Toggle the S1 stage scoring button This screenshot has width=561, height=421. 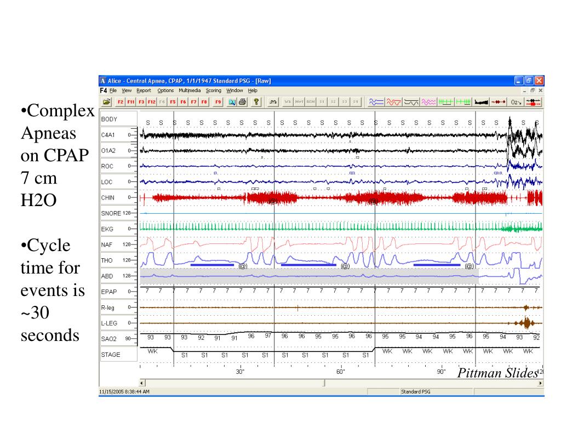click(x=322, y=102)
